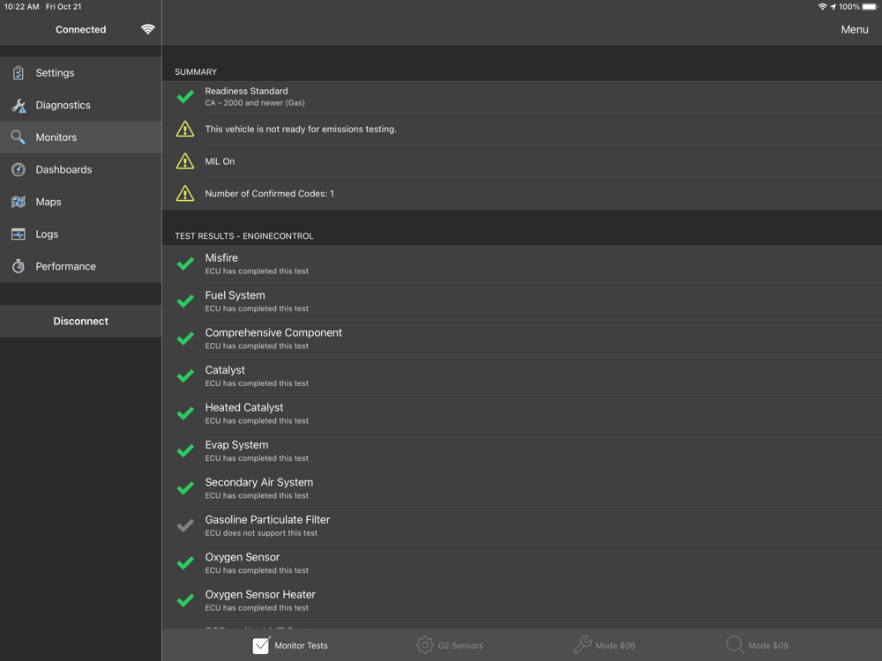Select the Monitors magnifier icon
This screenshot has height=661, width=882.
point(18,137)
